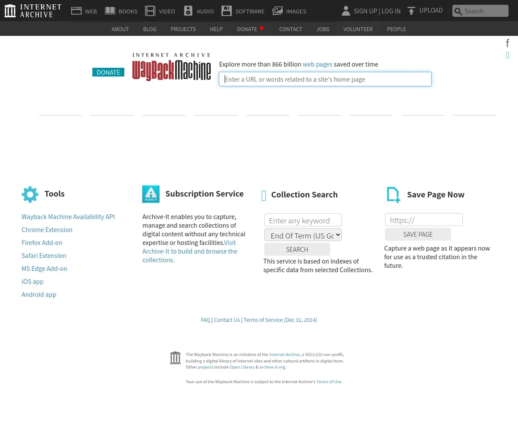The image size is (518, 432).
Task: Open the Video filmstrip icon
Action: tap(150, 11)
